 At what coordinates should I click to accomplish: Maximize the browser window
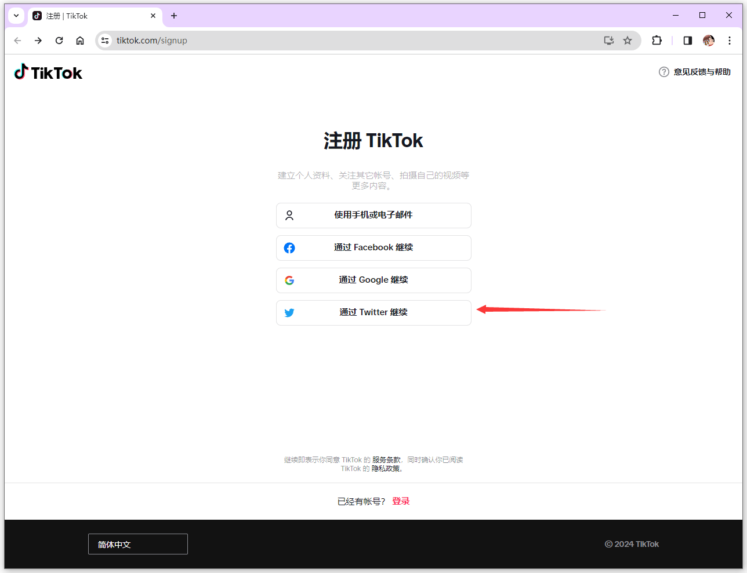click(x=702, y=16)
